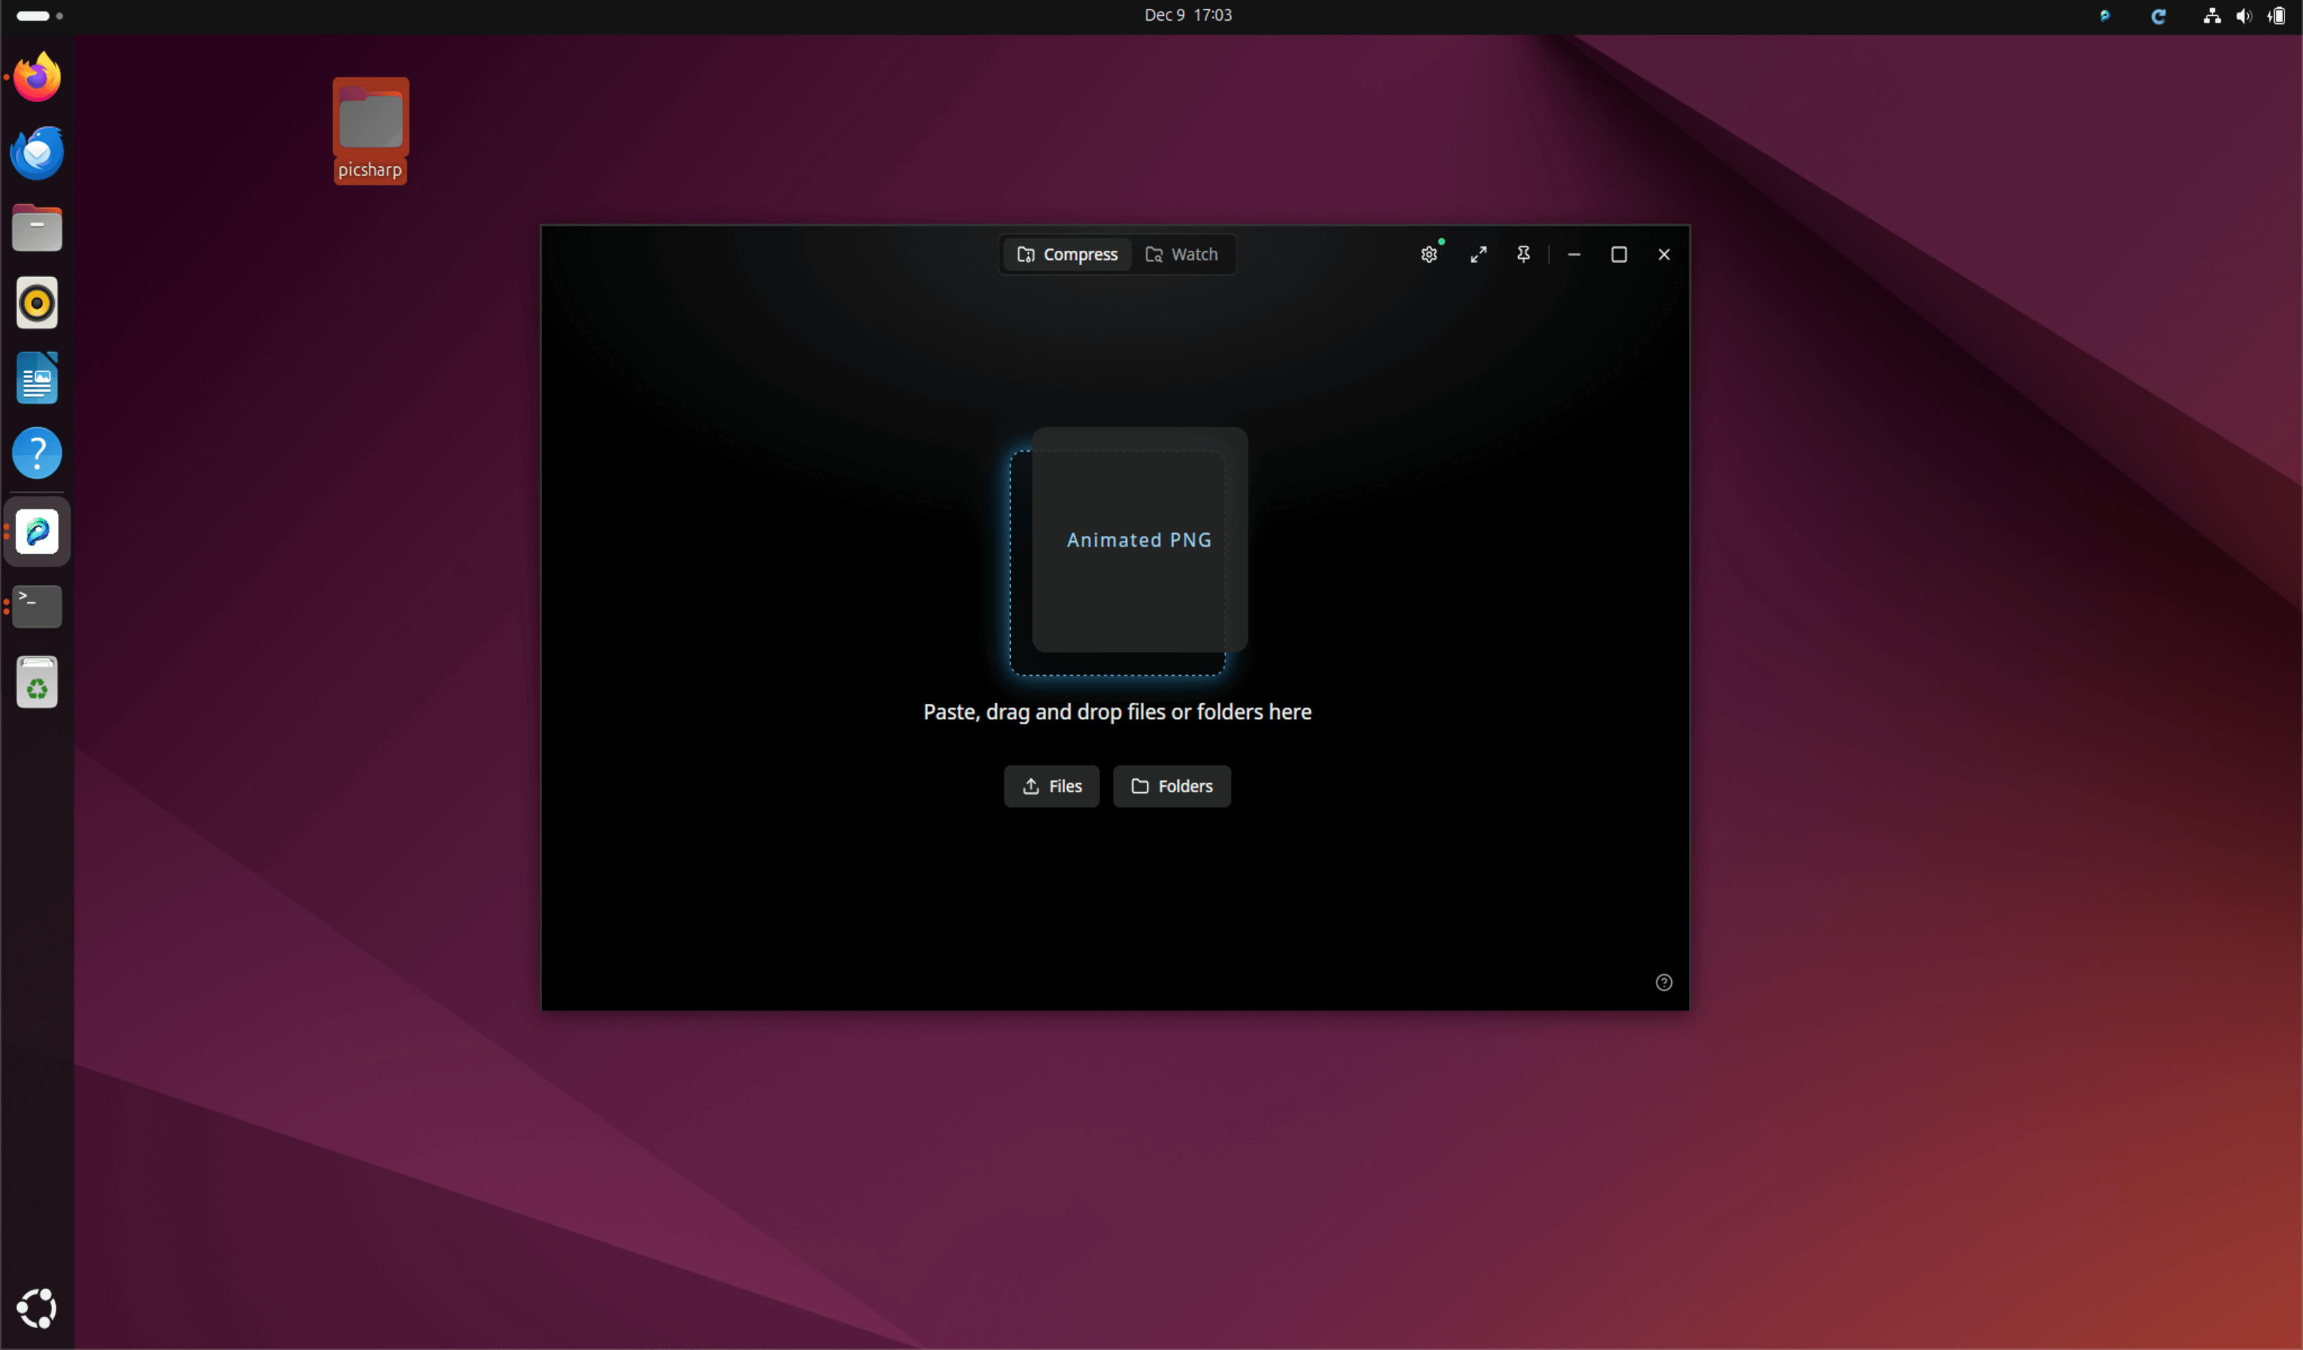Viewport: 2303px width, 1350px height.
Task: Select the Compress tab
Action: (1067, 255)
